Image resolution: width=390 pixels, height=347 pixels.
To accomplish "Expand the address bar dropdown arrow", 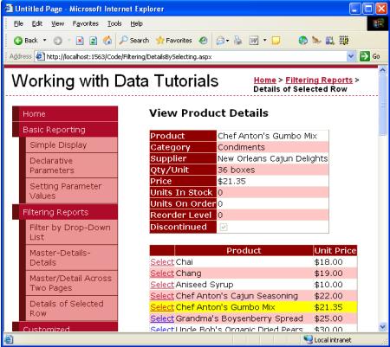I will coord(351,56).
